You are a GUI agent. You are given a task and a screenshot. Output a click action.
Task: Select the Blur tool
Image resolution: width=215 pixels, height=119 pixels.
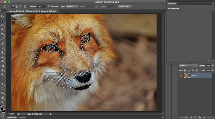pyautogui.click(x=2, y=70)
